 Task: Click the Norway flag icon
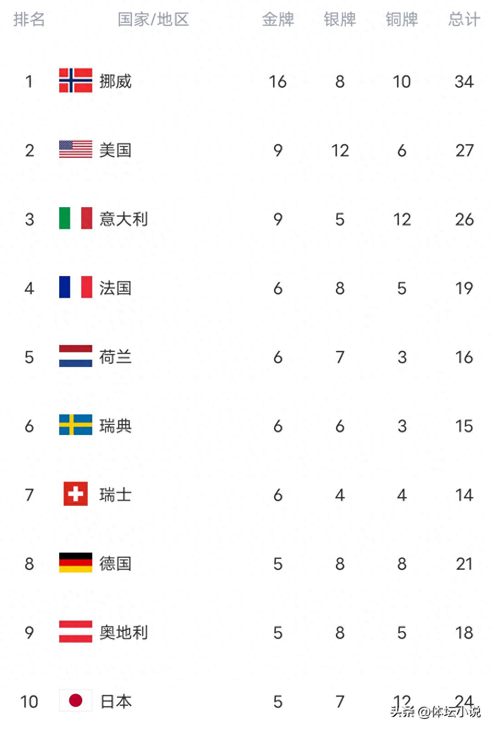[75, 80]
